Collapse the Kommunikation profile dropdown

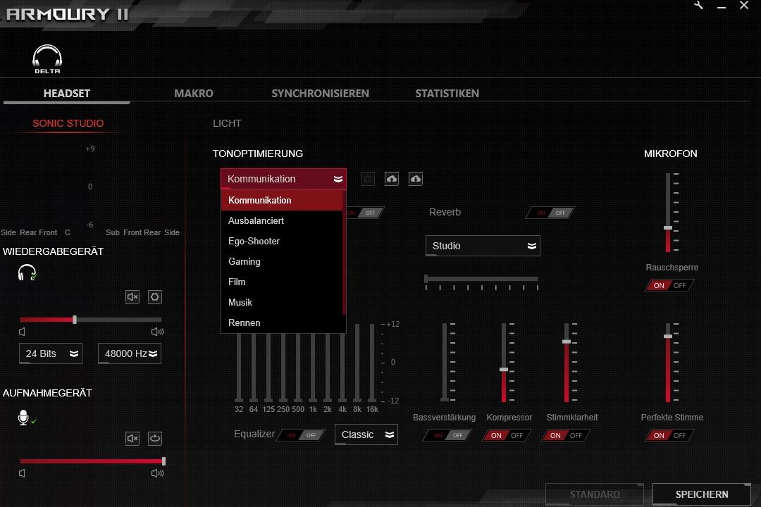pyautogui.click(x=283, y=179)
